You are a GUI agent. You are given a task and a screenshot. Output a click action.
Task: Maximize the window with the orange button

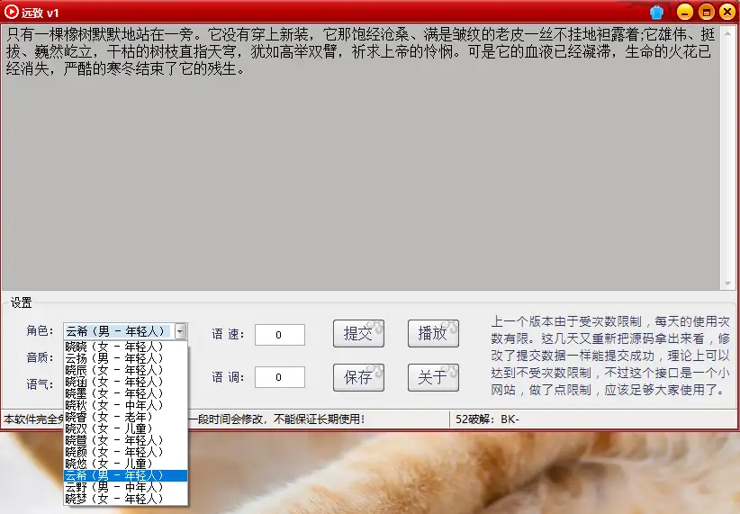(706, 13)
